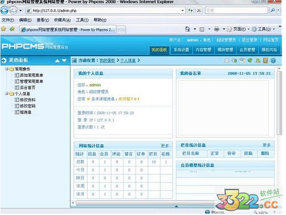The image size is (286, 215).
Task: Open the 编辑(E) menu
Action: click(25, 20)
